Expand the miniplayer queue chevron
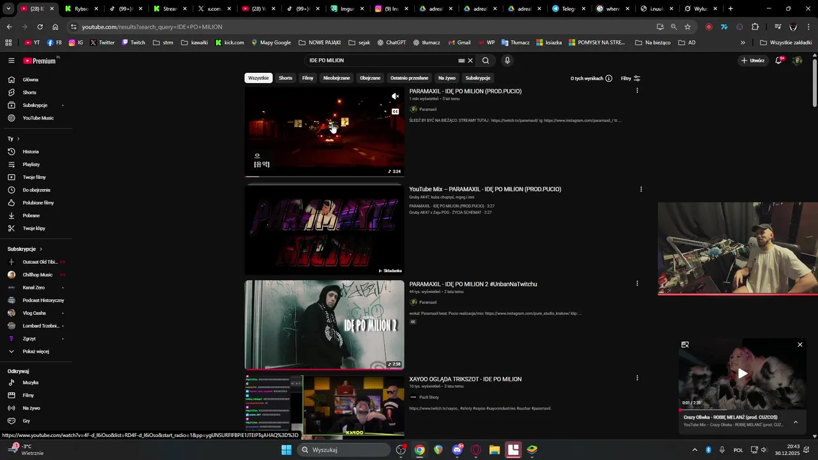The image size is (818, 460). coord(796,422)
